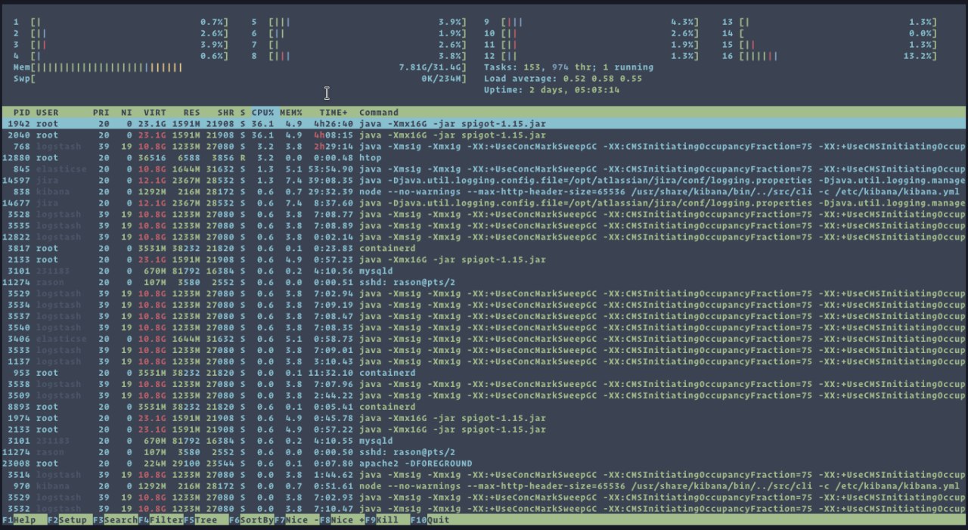The image size is (968, 530).
Task: Sort by the RES column header
Action: coord(191,112)
